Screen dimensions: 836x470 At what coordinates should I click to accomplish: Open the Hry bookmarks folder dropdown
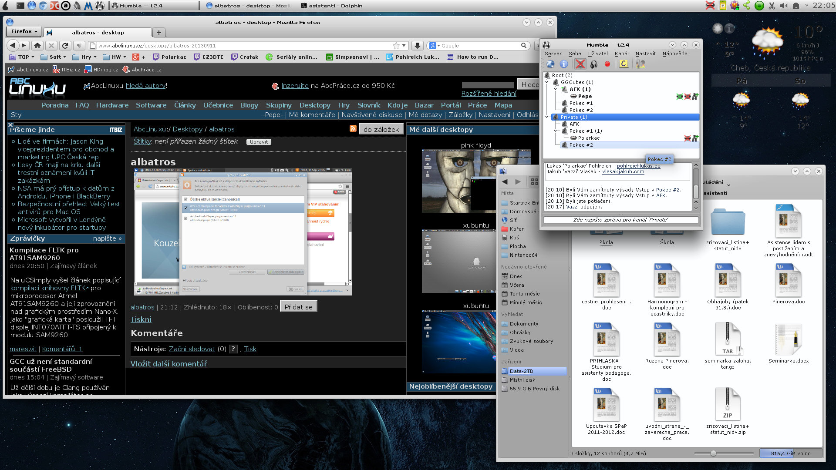[x=84, y=57]
